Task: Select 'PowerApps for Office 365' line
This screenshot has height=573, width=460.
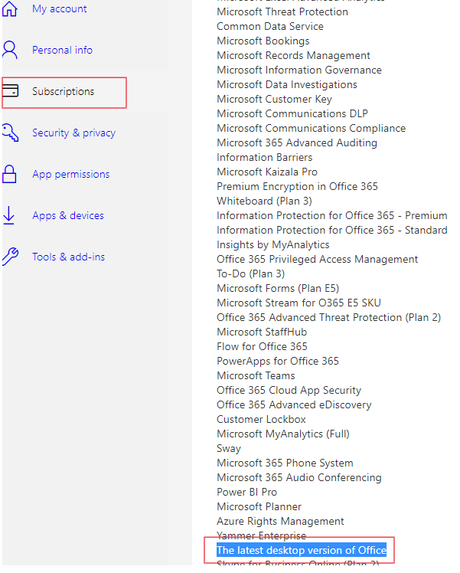Action: tap(278, 362)
